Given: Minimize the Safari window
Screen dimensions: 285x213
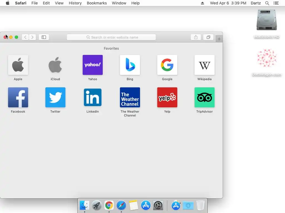Looking at the screenshot, I should pos(11,37).
